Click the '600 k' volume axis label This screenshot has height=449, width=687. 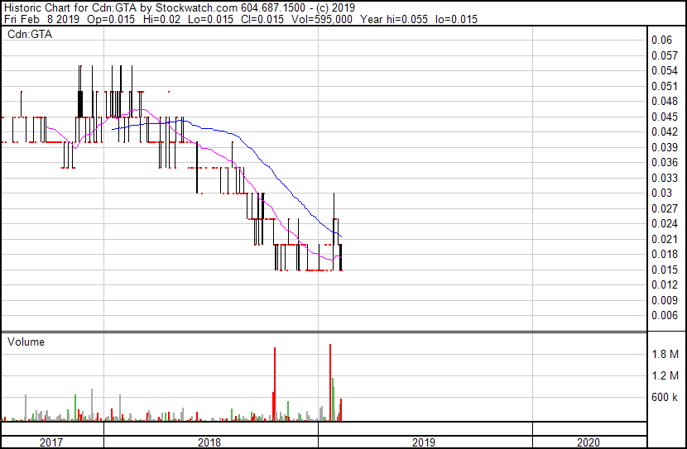[x=665, y=398]
